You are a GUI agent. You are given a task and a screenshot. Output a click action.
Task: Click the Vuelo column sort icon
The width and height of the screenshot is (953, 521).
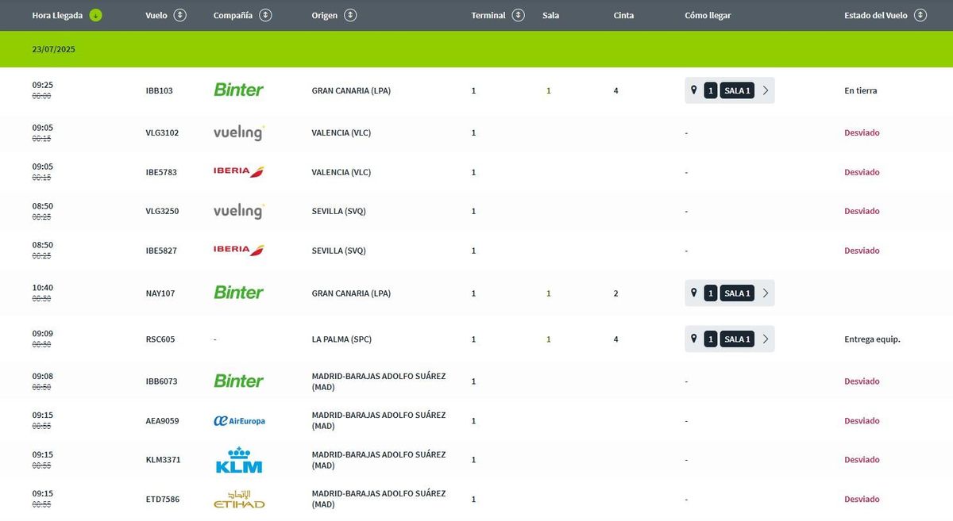point(180,15)
